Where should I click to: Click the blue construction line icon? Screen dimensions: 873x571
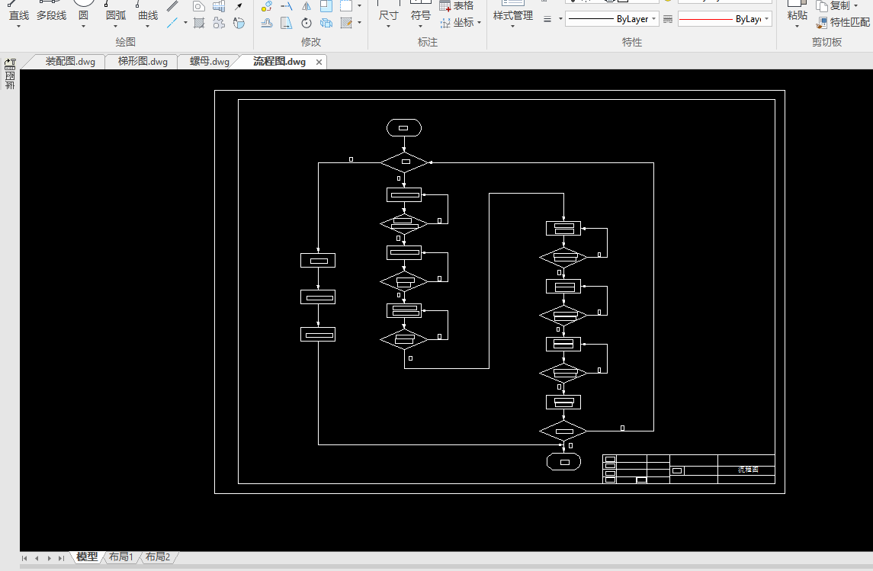[x=172, y=23]
